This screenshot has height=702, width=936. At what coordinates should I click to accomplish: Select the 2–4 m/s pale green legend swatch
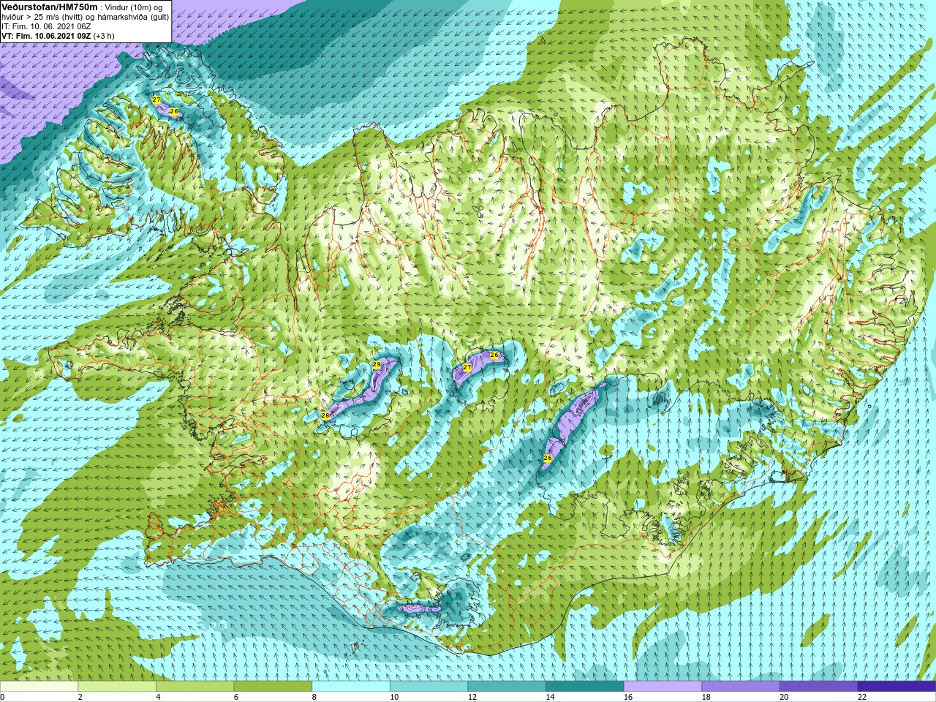(x=117, y=687)
